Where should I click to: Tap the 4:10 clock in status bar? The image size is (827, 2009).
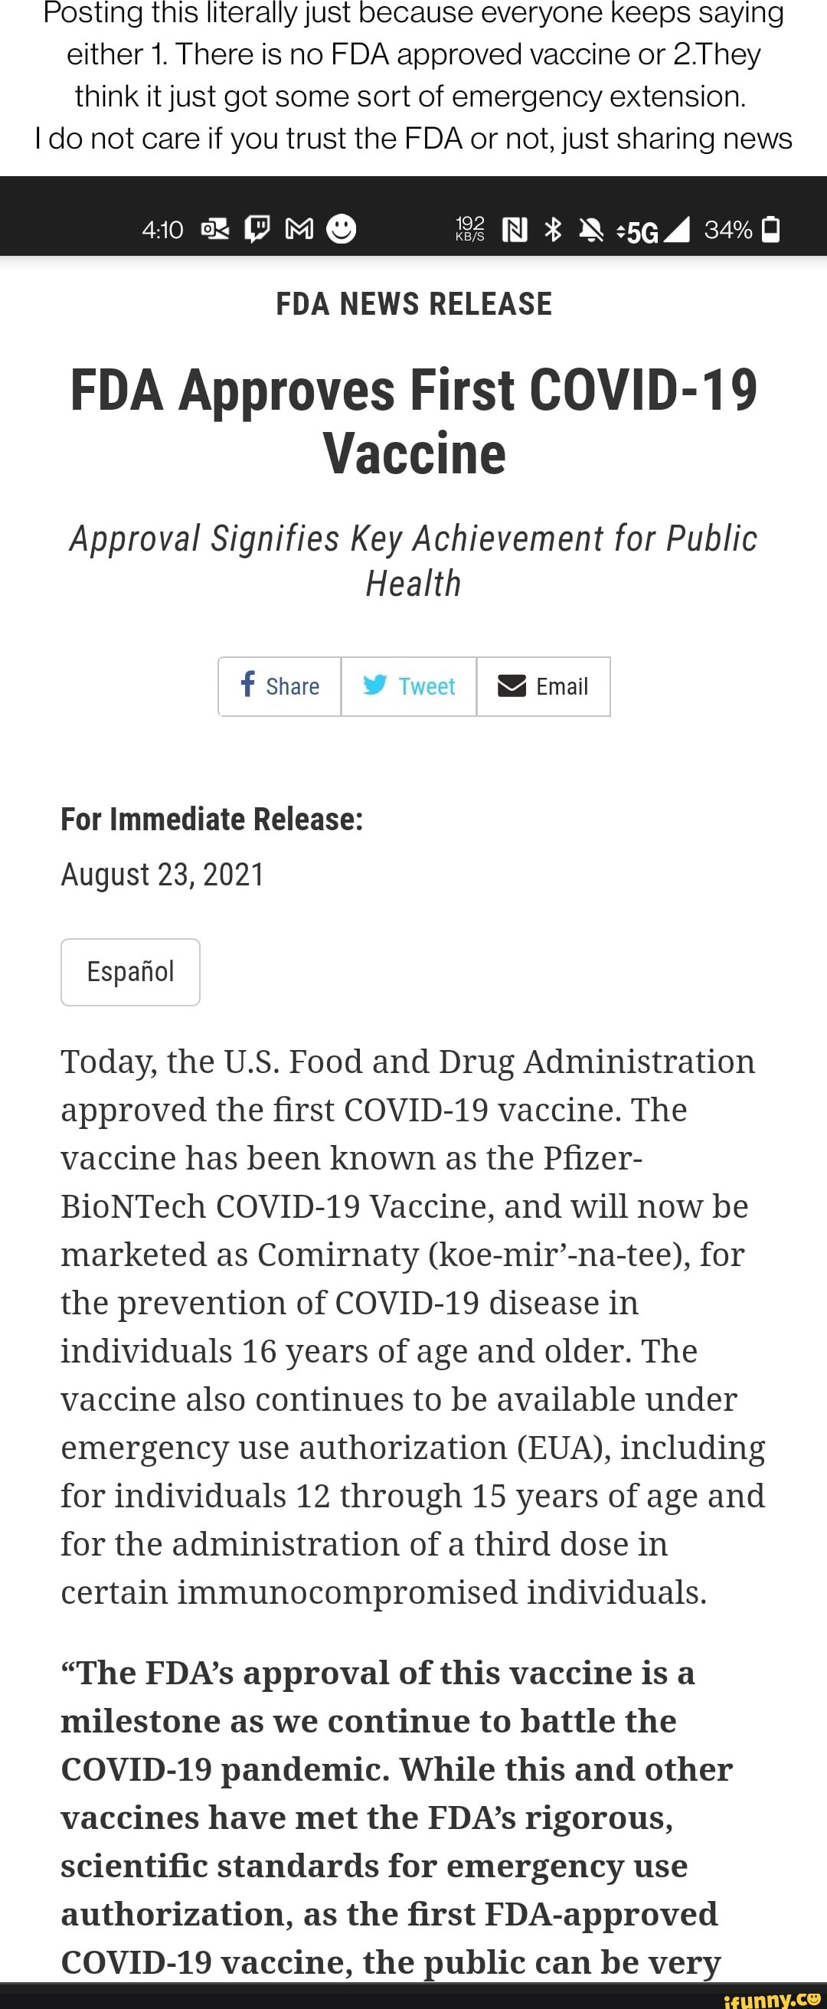(163, 229)
